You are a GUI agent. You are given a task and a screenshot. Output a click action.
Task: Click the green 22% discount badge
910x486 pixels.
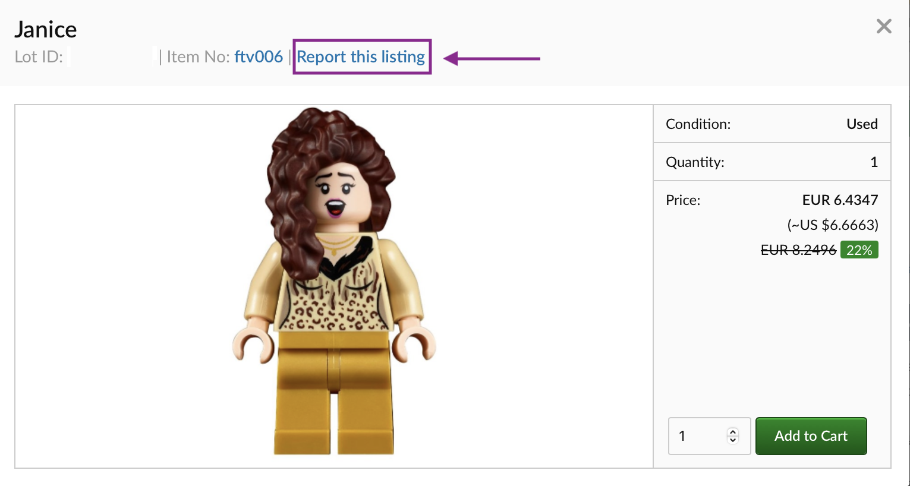[x=859, y=250]
